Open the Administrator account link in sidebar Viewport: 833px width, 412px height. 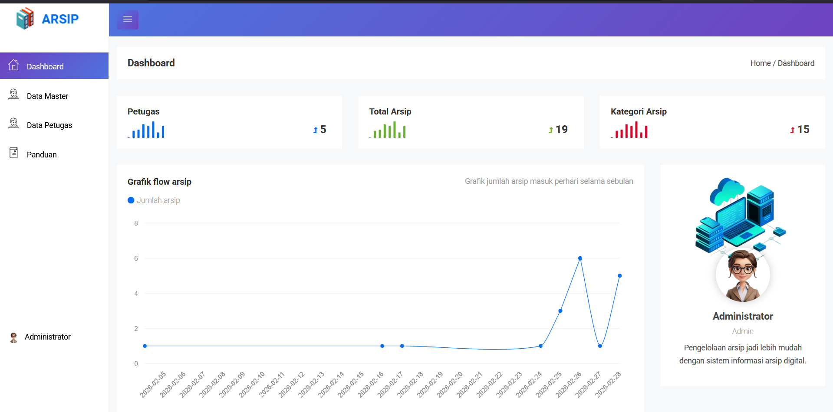pos(48,337)
